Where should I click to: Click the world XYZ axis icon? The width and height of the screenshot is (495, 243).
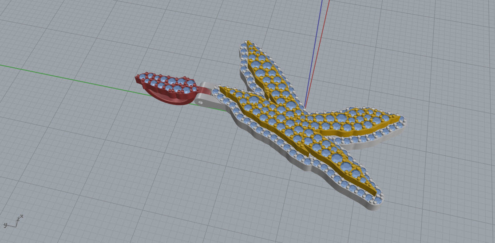13,222
